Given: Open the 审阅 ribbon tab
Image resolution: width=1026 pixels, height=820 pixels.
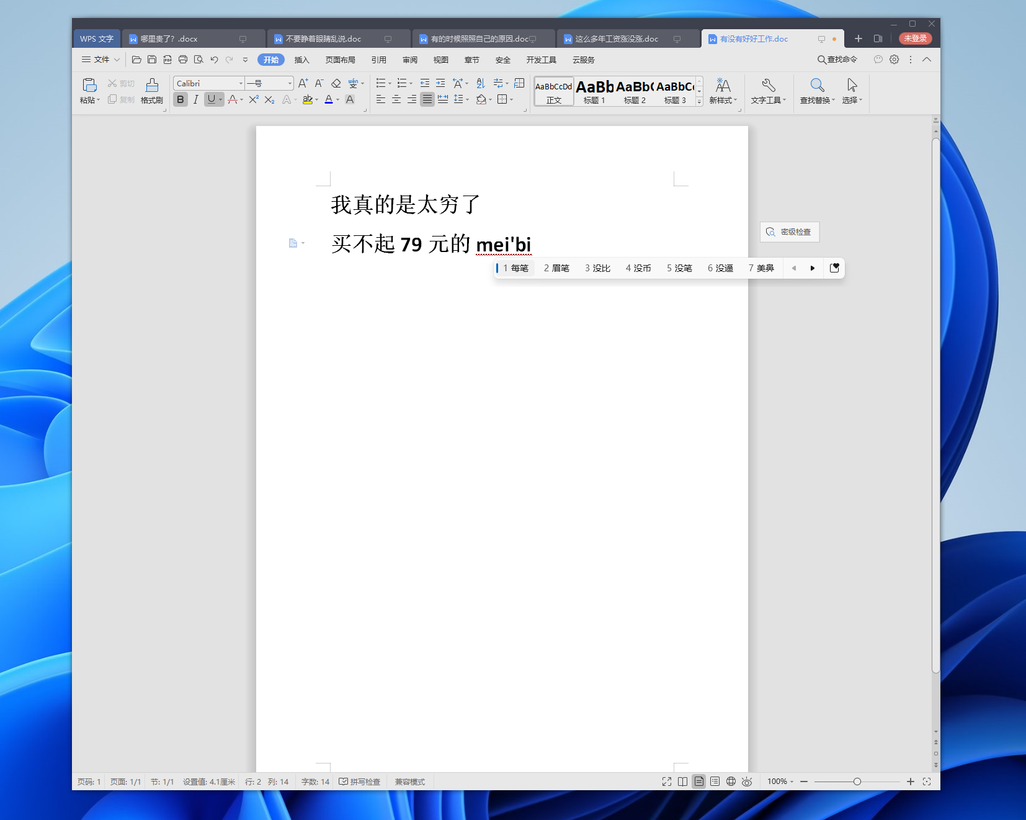Looking at the screenshot, I should (x=409, y=60).
